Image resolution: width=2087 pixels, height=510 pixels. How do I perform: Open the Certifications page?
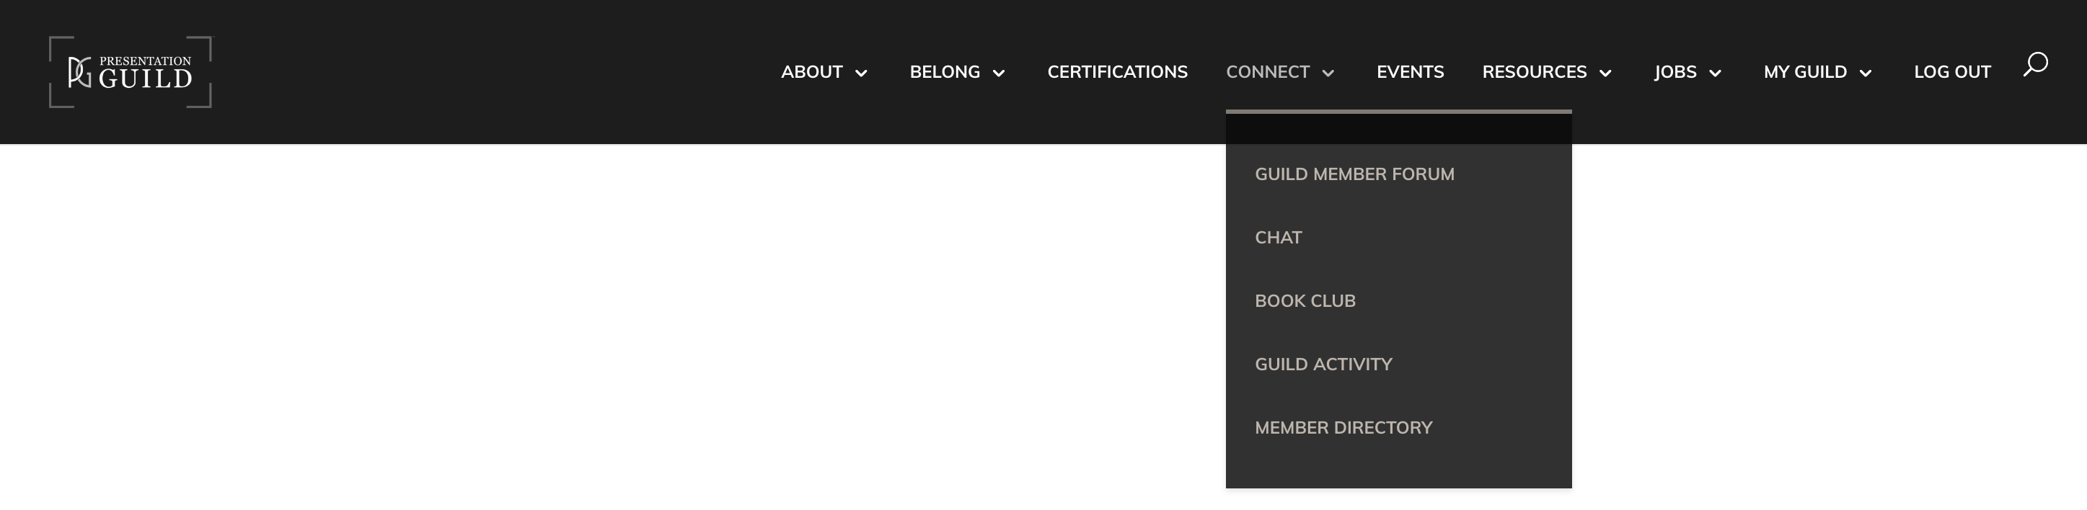(x=1117, y=72)
